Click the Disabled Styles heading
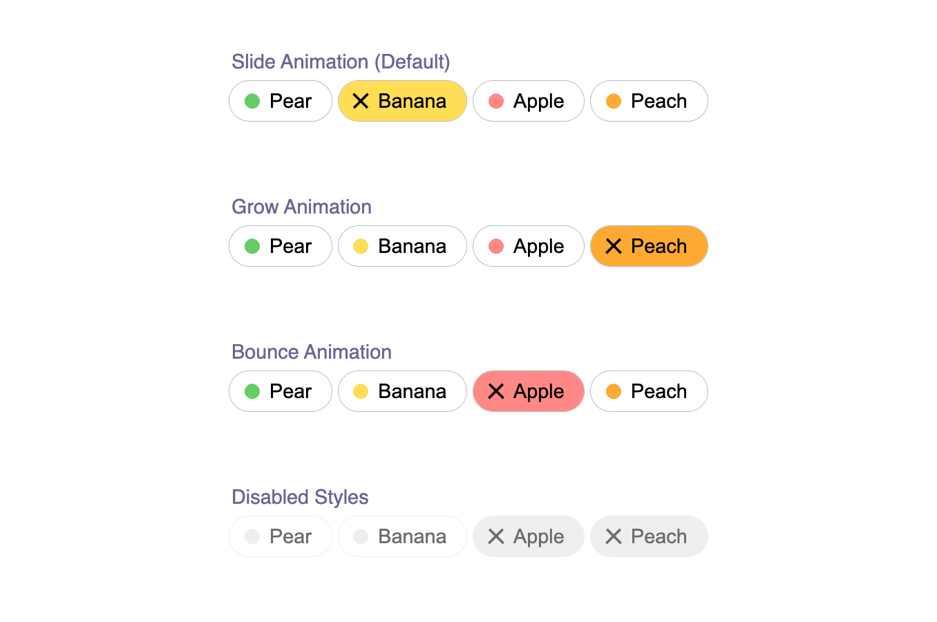 300,497
